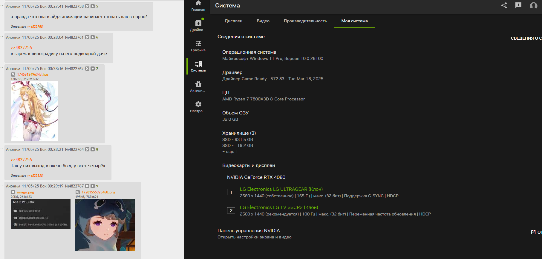Click the 'AMD Ryzen 7 7800X3D 8-Core Processor' text
Viewport: 542px width, 259px height.
tap(264, 99)
